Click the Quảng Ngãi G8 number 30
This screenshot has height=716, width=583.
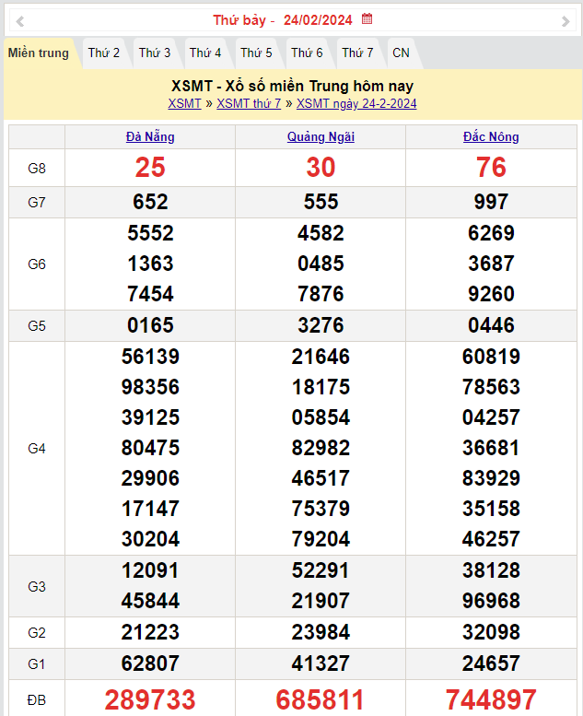tap(321, 167)
